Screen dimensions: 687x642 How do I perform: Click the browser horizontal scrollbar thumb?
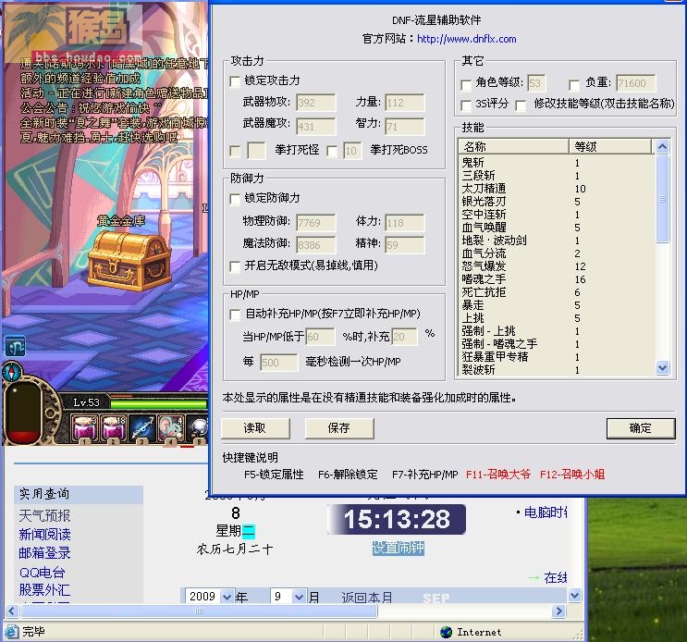pyautogui.click(x=200, y=611)
